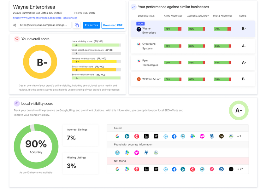
Task: Open the Bing icon in the Not found row
Action: tap(183, 169)
